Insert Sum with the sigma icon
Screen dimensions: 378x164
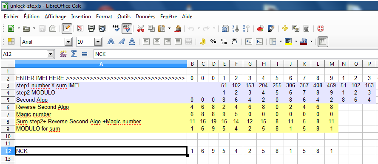pos(74,54)
